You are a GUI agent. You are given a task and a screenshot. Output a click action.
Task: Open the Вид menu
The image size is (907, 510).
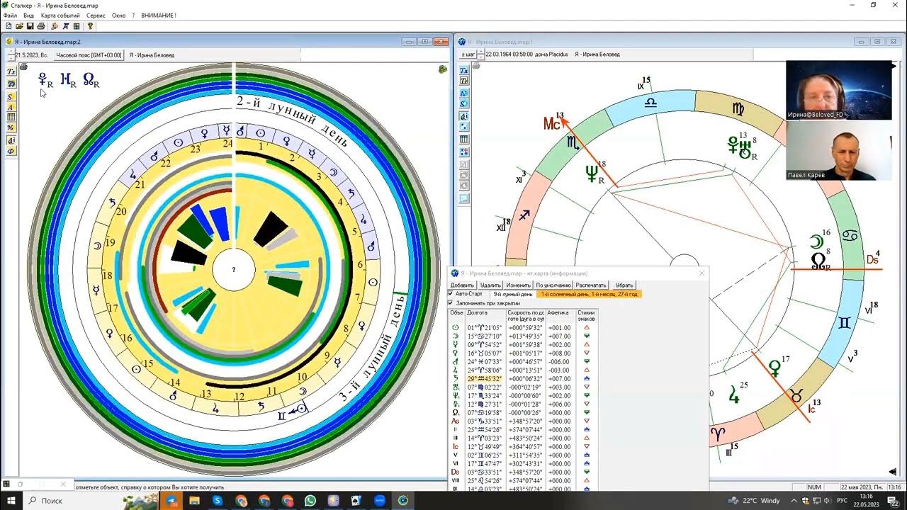click(x=28, y=15)
